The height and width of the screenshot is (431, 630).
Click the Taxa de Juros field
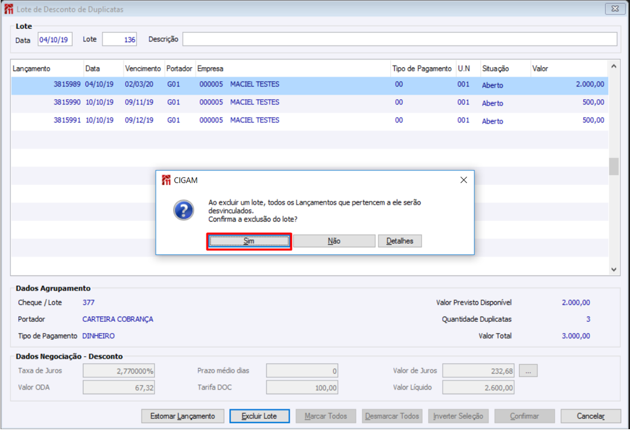(119, 371)
